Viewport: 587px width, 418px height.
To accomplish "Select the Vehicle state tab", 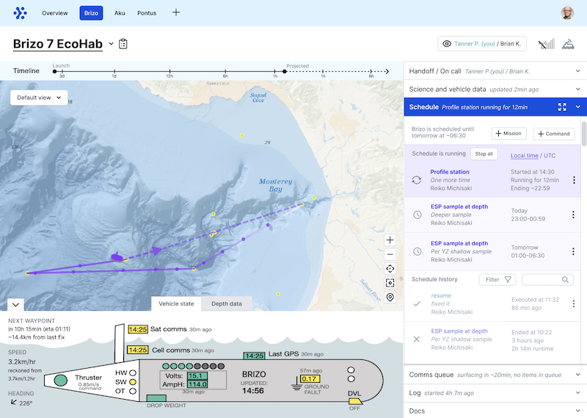I will [x=176, y=303].
